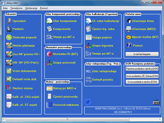The width and height of the screenshot is (164, 123).
Task: Click the blue Pomoć question mark icon
Action: (129, 45)
